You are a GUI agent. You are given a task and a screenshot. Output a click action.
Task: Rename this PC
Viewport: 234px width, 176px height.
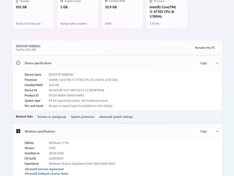click(x=205, y=48)
